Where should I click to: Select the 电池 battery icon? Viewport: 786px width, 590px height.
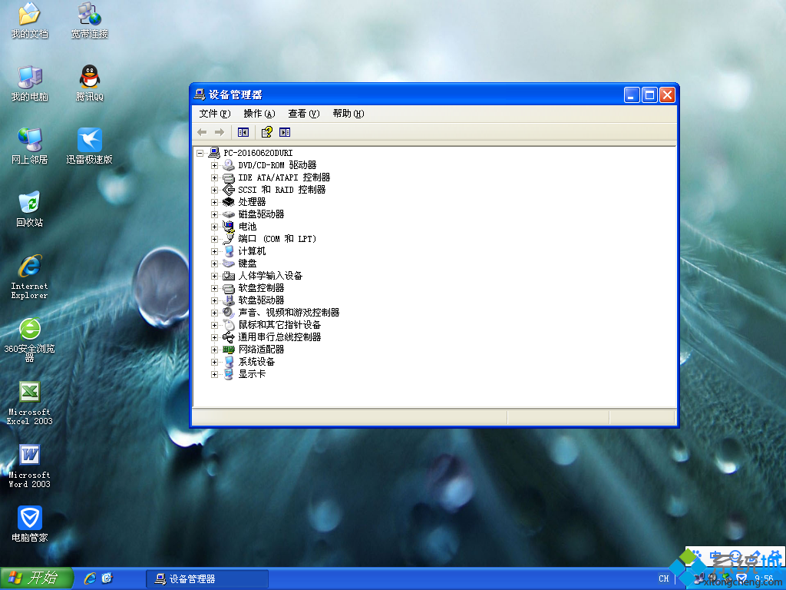229,227
